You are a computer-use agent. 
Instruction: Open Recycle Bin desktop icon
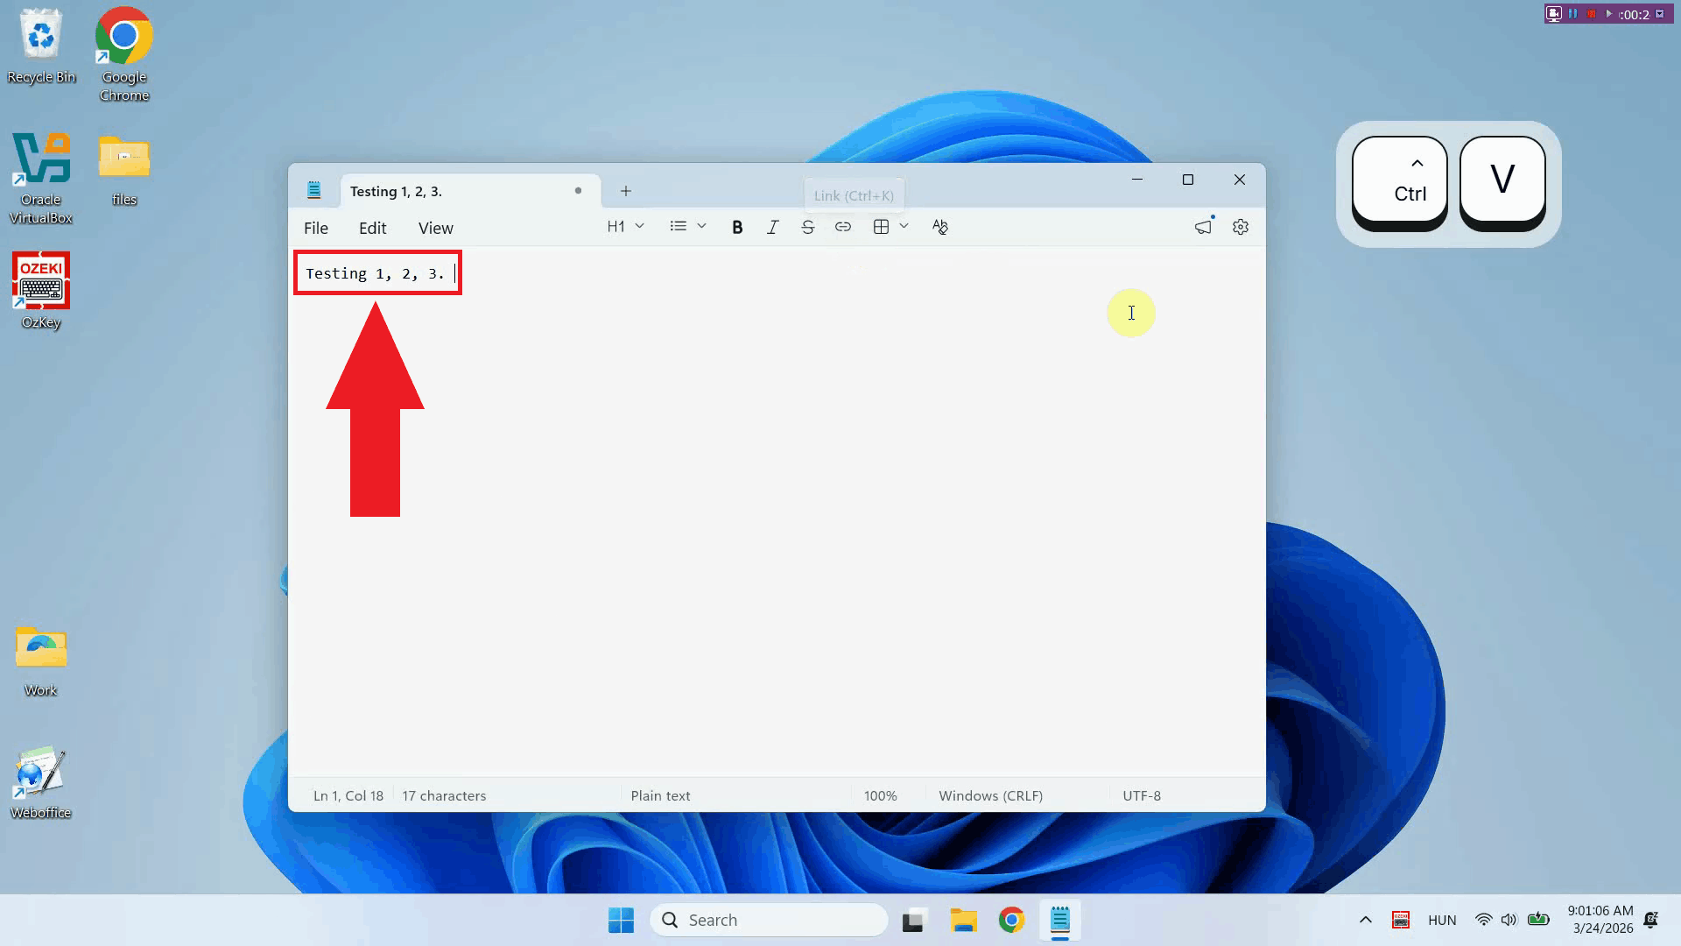(x=41, y=47)
